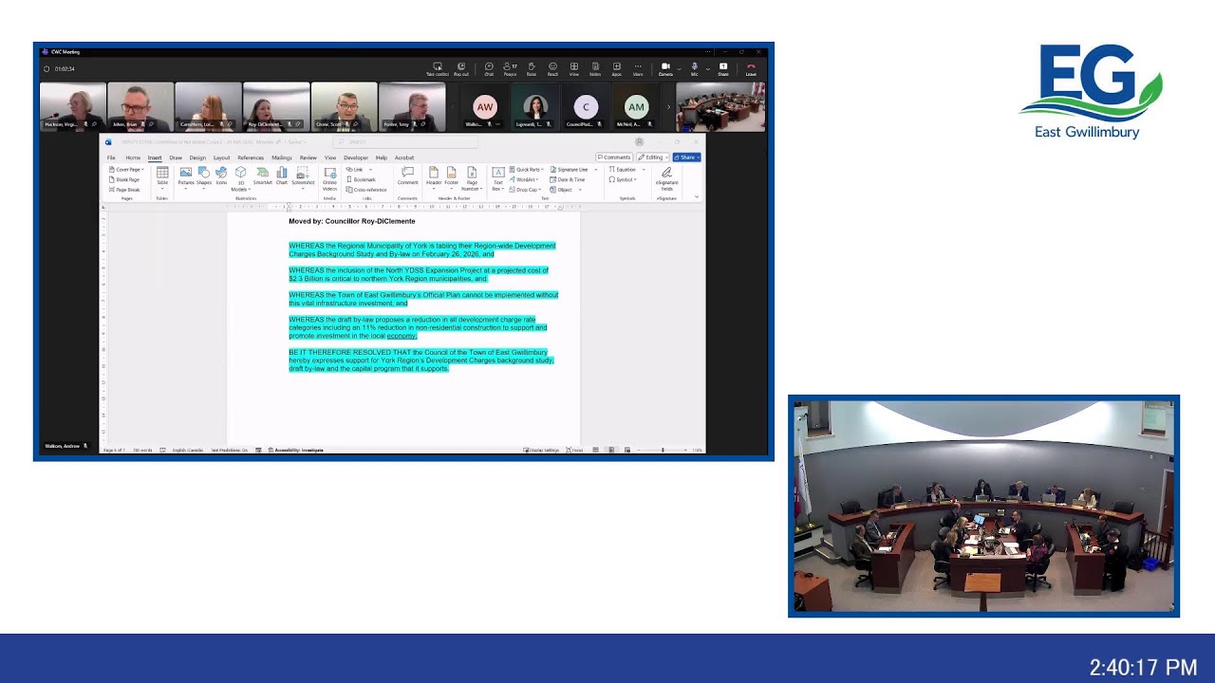The height and width of the screenshot is (683, 1215).
Task: Insert a Cross-reference
Action: click(x=366, y=190)
